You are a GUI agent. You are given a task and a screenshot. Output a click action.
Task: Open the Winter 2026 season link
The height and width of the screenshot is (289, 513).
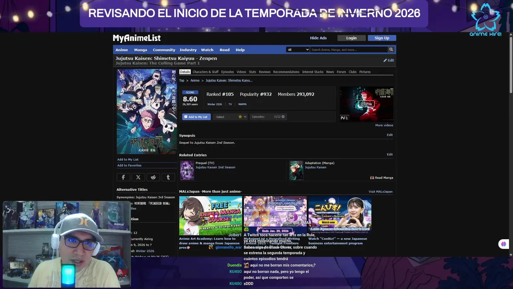(x=214, y=104)
